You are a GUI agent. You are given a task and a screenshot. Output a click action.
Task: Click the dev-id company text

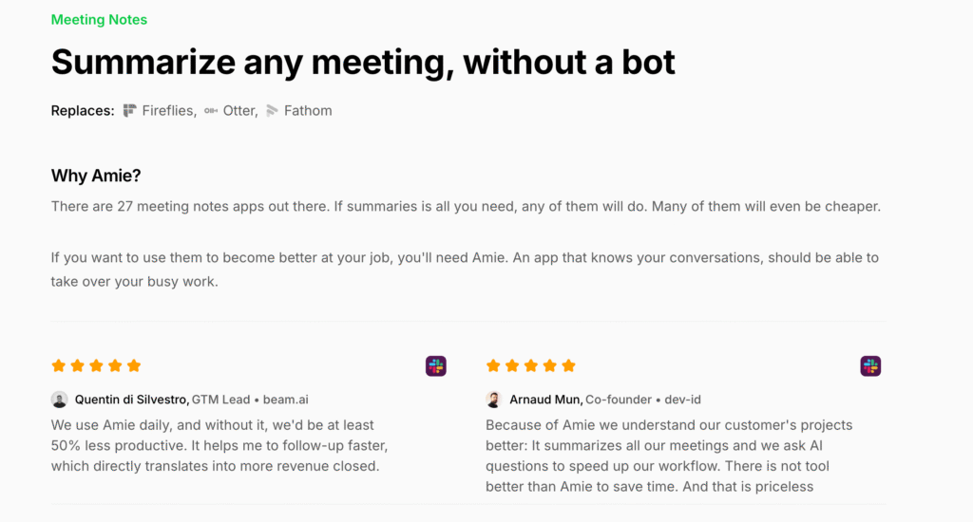pos(682,400)
